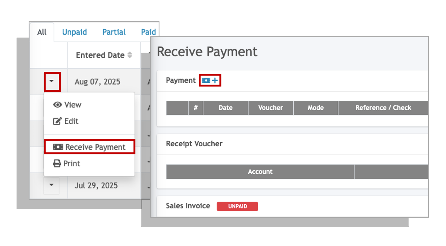Click the Sales Invoice section heading
Viewport: 446px width, 246px height.
point(188,206)
